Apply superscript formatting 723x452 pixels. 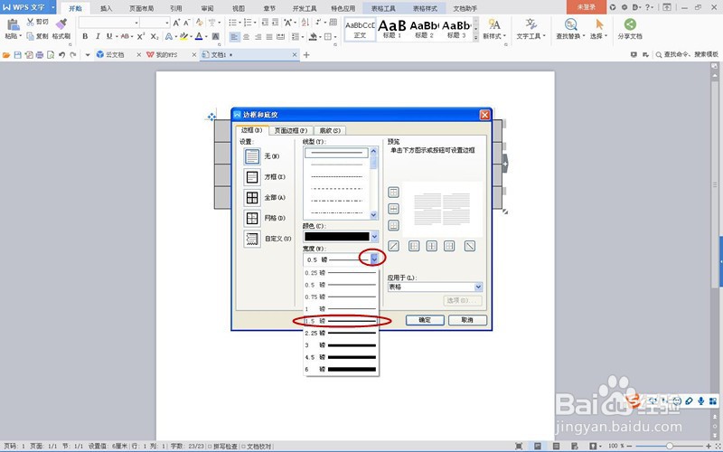tap(141, 36)
